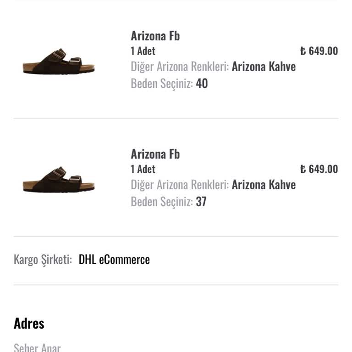Click "Diğer Arizona Renkleri" label on first product
The image size is (352, 352).
(x=180, y=67)
